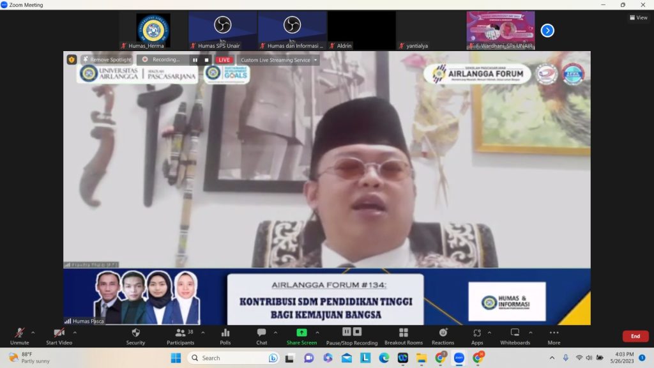
Task: Open the Webex app on taskbar
Action: [403, 358]
